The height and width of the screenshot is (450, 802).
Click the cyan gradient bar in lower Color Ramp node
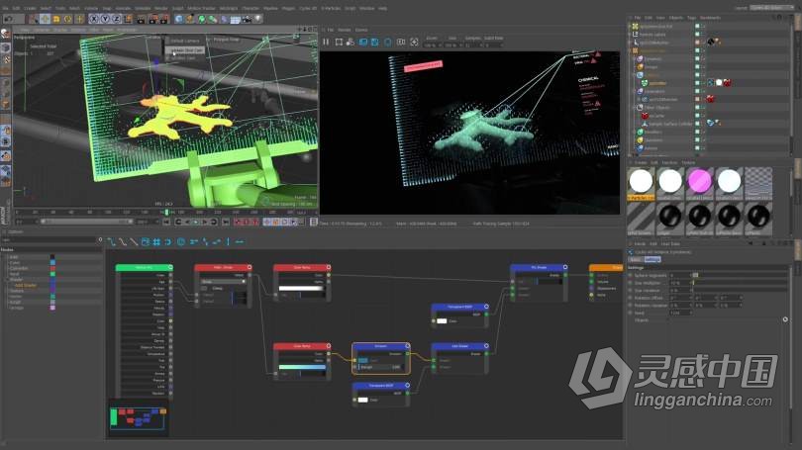pos(301,367)
